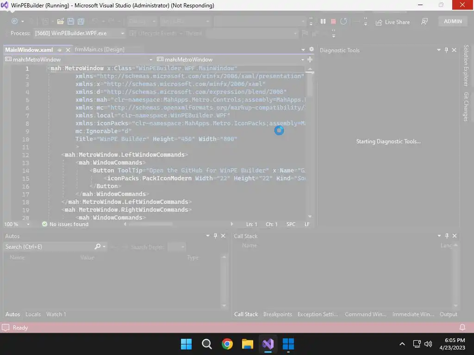Click the gear icon beside the document tabs
474x355 pixels.
(x=312, y=49)
